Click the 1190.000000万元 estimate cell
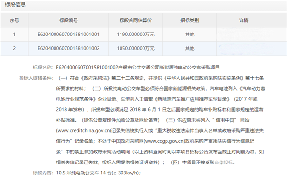The width and height of the screenshot is (287, 185). 135,35
